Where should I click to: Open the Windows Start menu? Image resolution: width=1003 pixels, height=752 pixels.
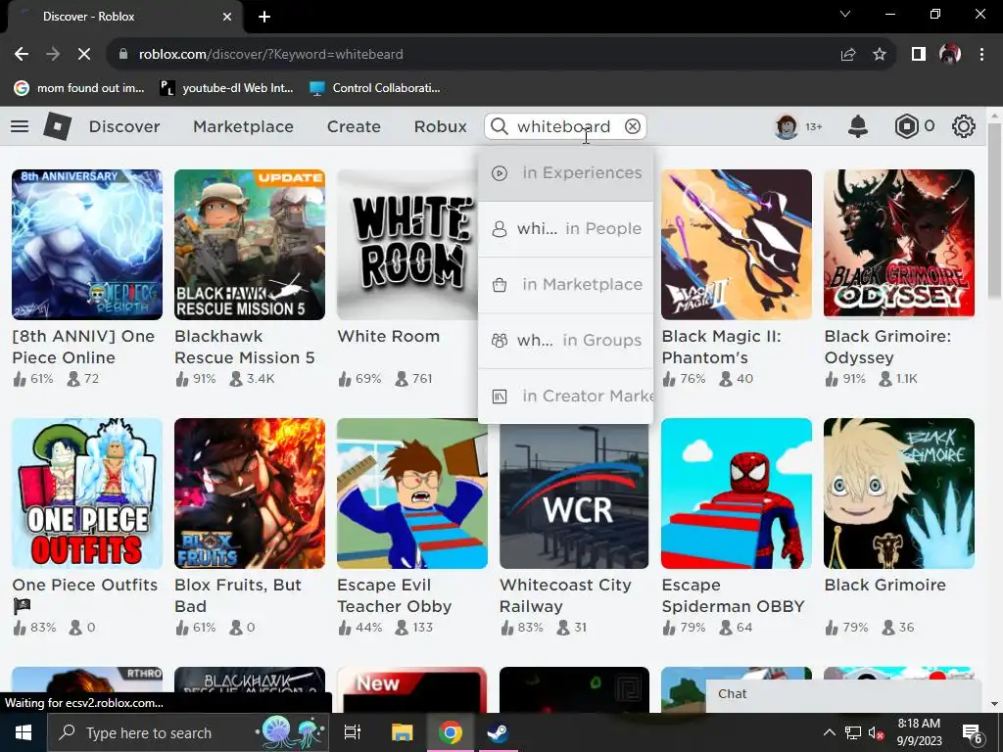24,732
